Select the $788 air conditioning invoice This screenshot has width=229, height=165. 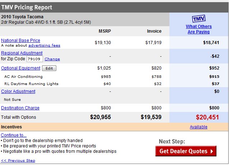[x=156, y=77]
